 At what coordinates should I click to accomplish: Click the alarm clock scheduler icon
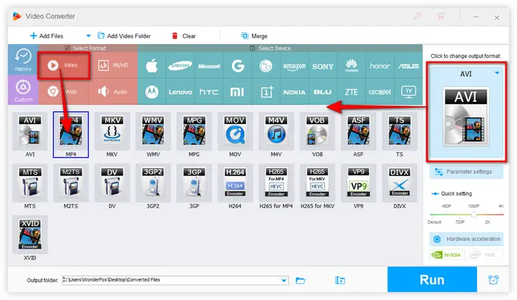(x=493, y=280)
